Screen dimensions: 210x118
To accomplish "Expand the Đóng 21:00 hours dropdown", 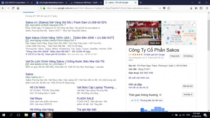I will point(150,69).
